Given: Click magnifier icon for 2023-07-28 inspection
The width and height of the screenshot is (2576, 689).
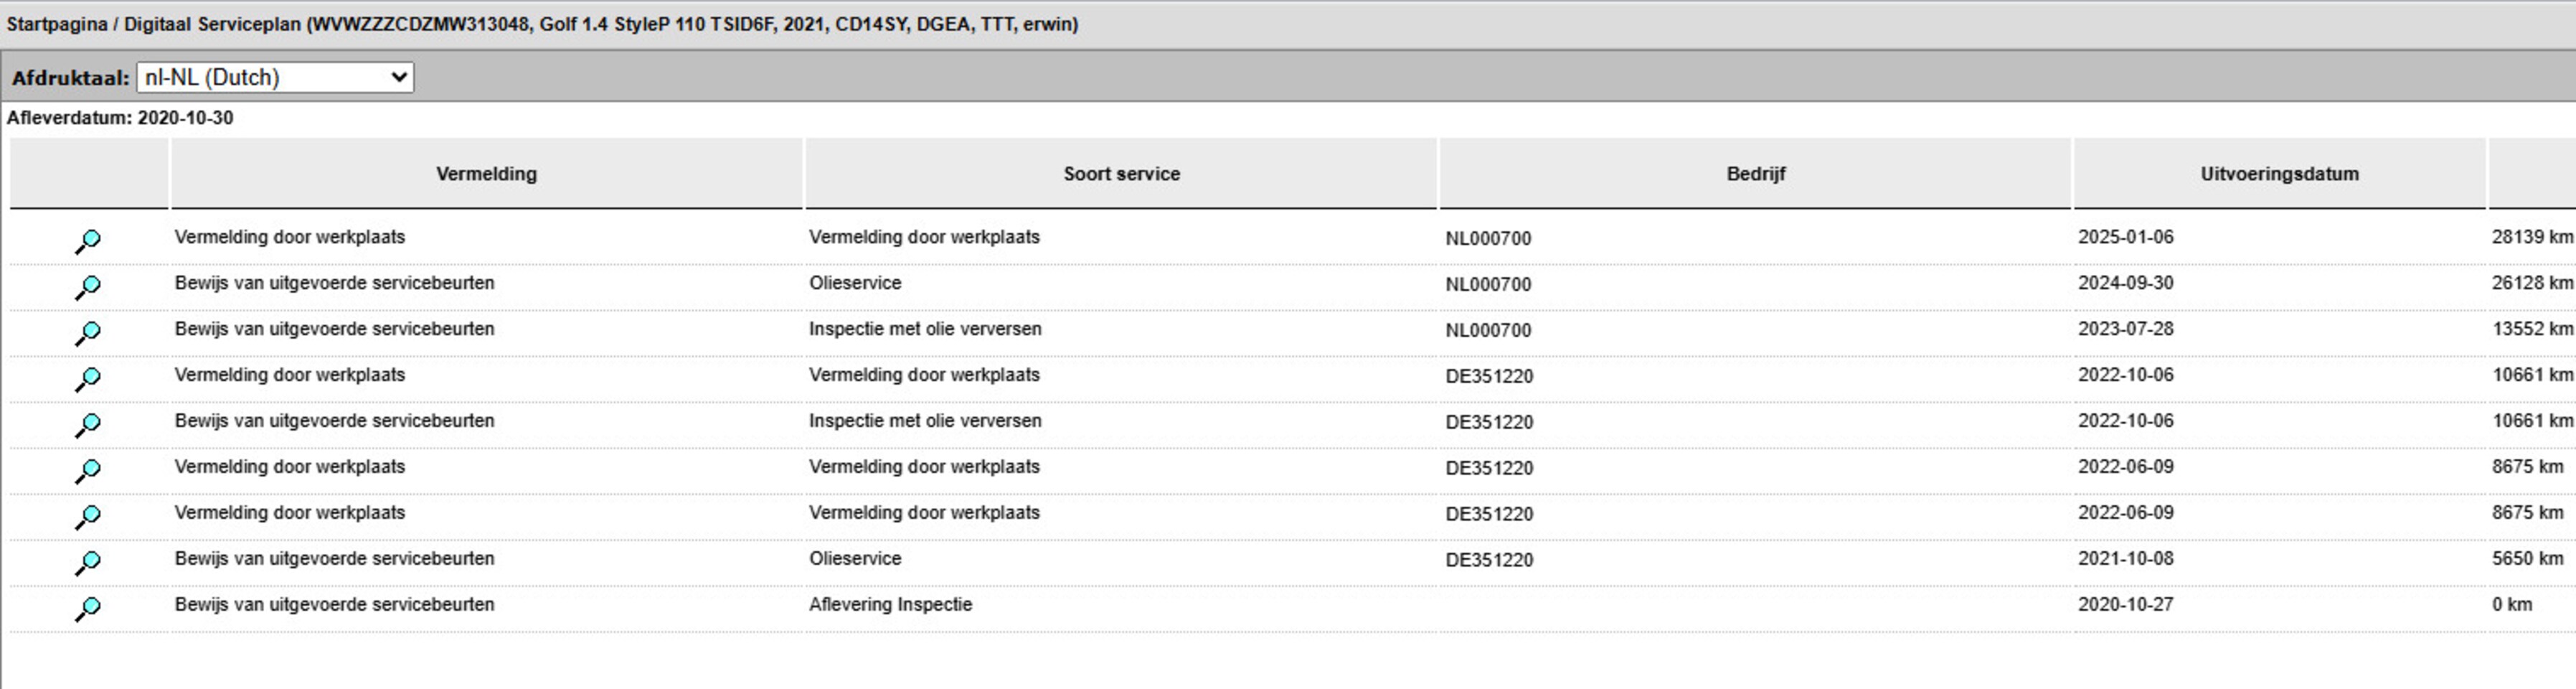Looking at the screenshot, I should pos(88,333).
